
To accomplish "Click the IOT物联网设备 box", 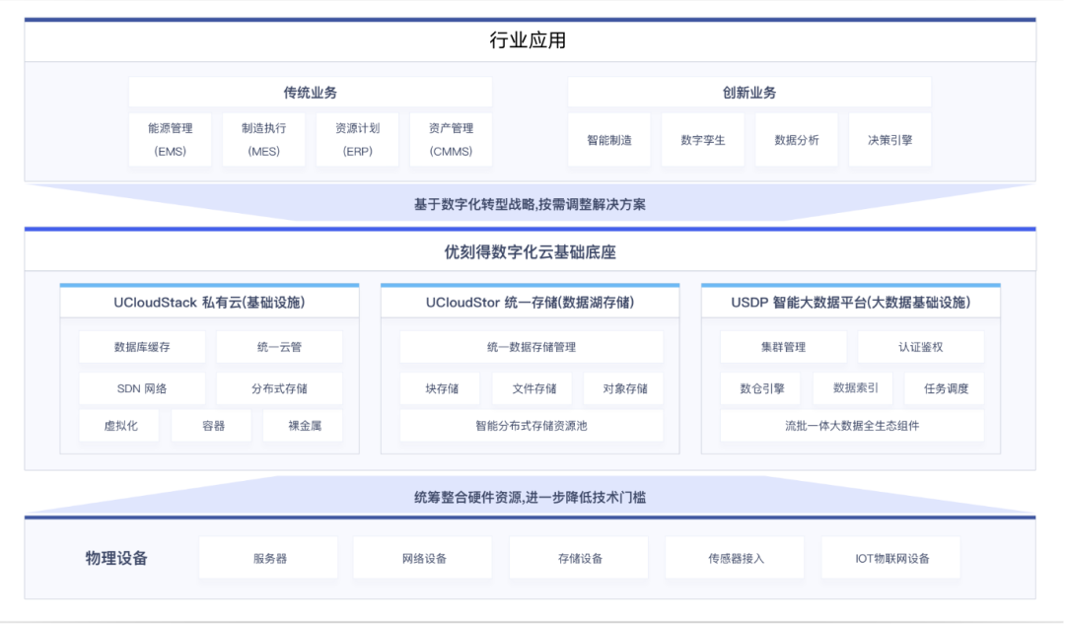I will 891,558.
